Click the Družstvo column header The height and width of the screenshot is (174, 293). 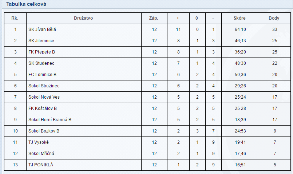(84, 18)
